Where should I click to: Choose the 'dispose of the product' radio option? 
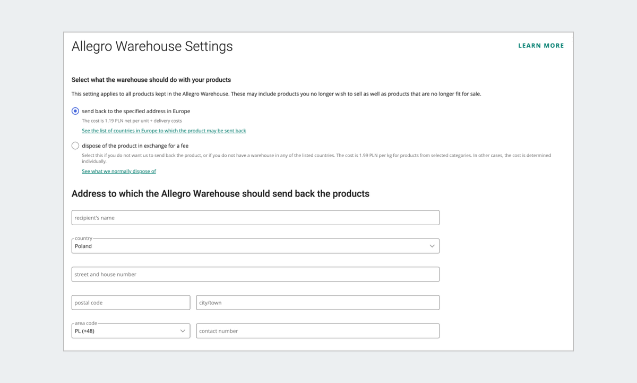[75, 146]
